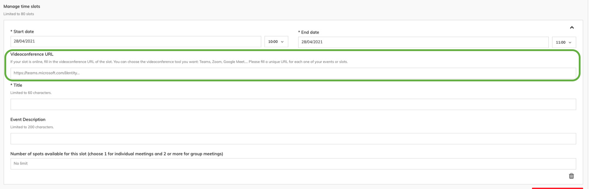Click the Event Description label
Image resolution: width=593 pixels, height=189 pixels.
point(28,120)
